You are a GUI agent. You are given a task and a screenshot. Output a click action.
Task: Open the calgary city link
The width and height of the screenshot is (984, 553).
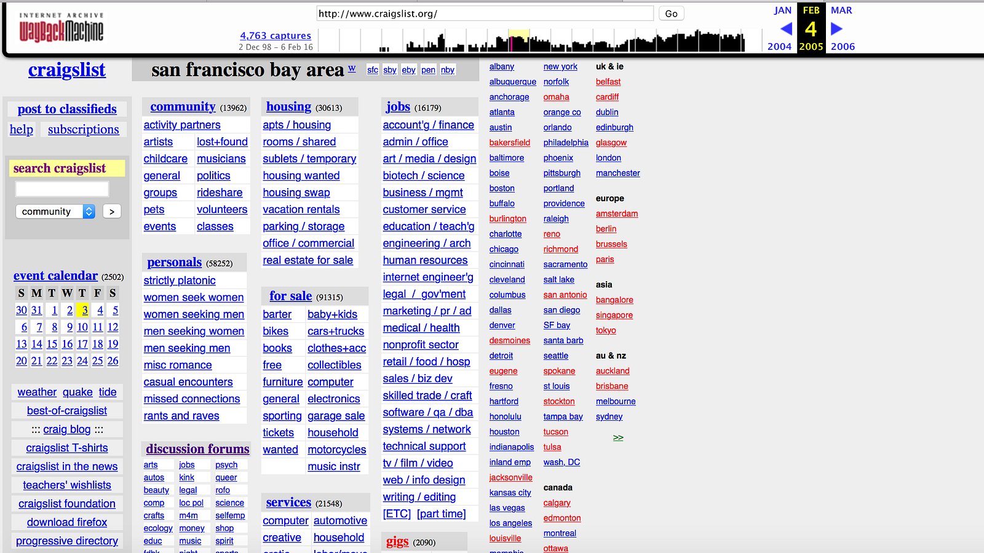[557, 503]
